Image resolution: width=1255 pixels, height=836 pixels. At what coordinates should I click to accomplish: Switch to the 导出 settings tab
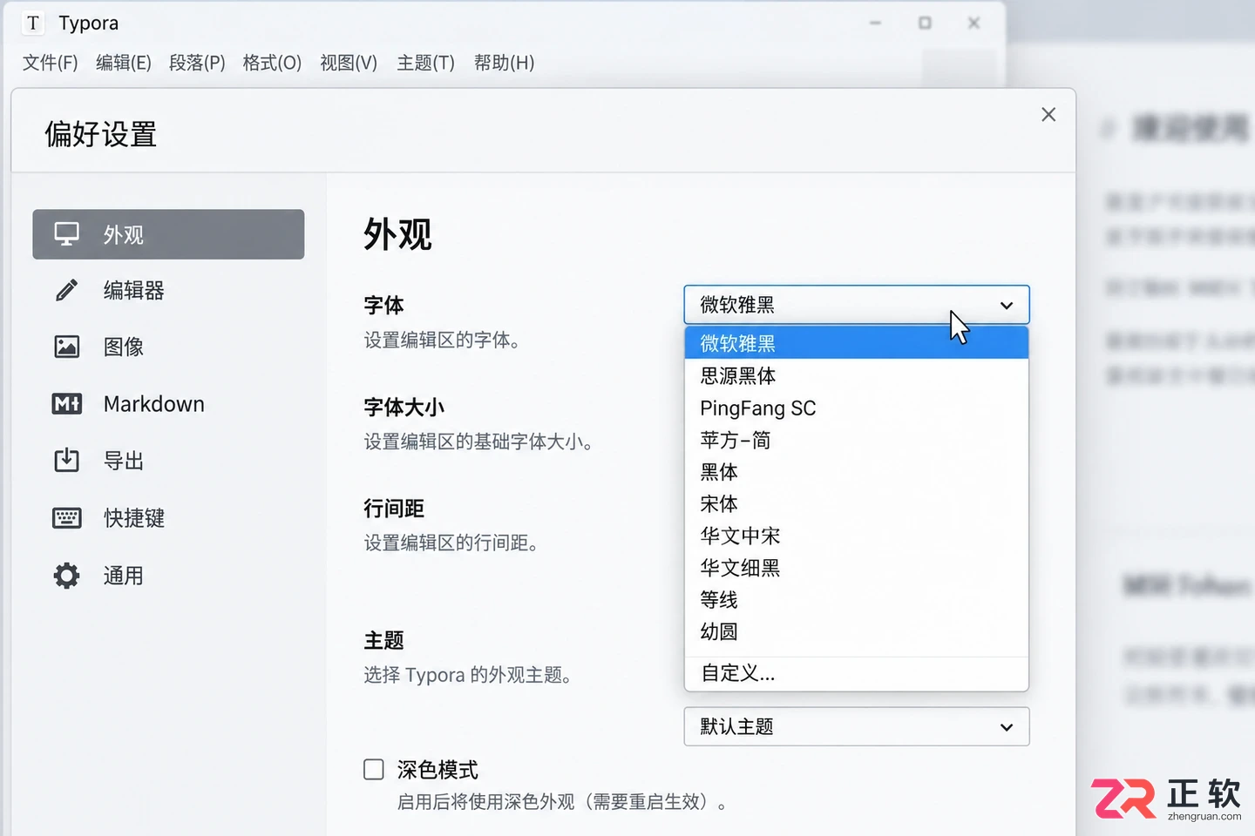(168, 460)
